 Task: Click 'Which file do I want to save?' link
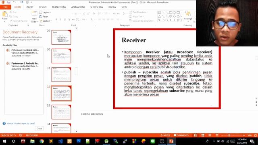21,124
